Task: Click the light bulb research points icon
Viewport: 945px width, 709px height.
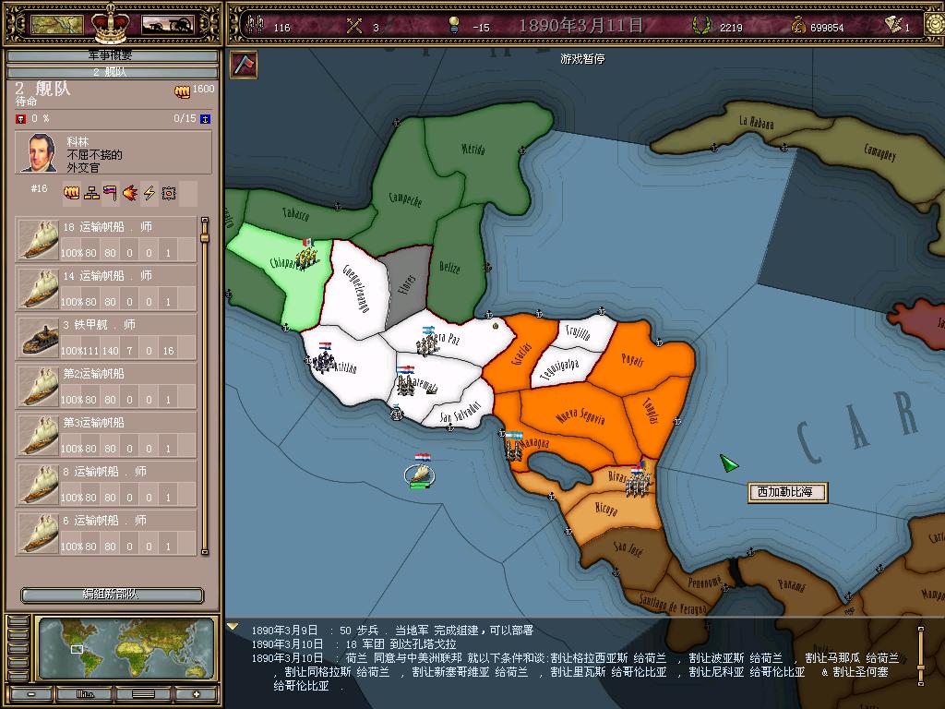Action: pos(454,25)
